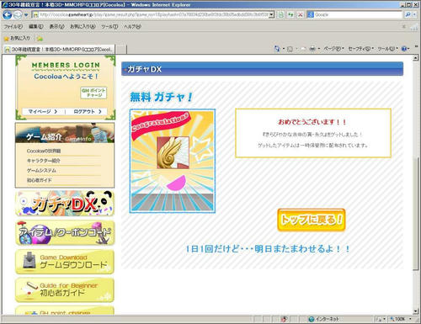Open the ツール(T) menu in menu bar
Screen dimensions: 421x324
109,26
